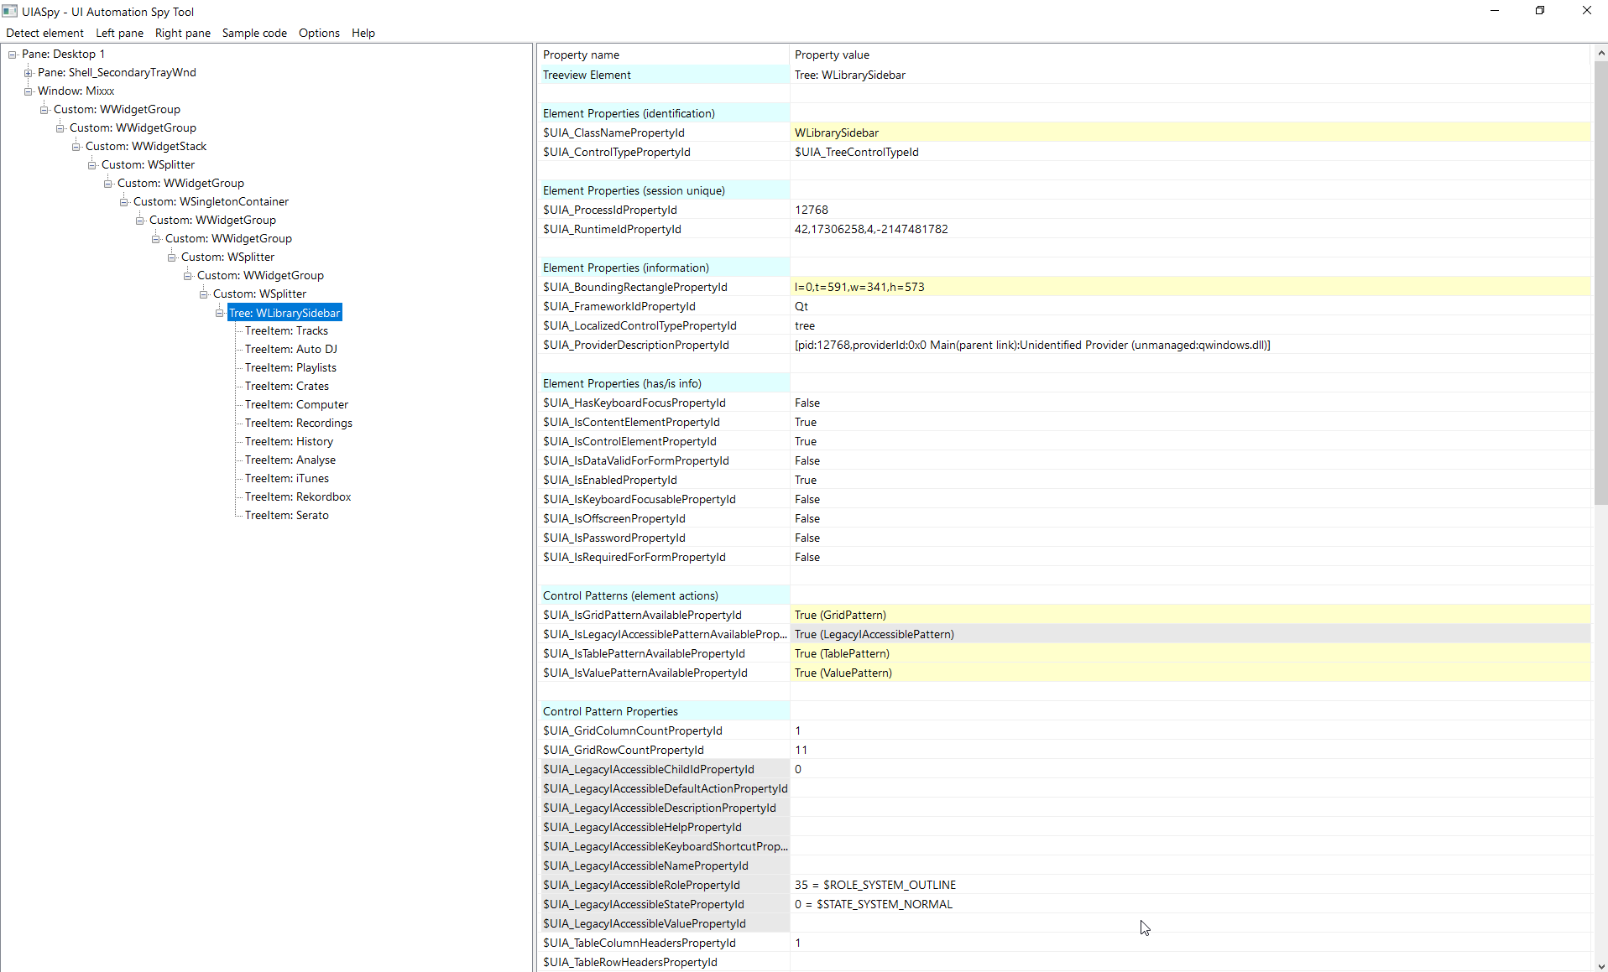1608x972 pixels.
Task: Click the 0 = $STATE_SYSTEM_NORMAL value
Action: click(x=873, y=905)
